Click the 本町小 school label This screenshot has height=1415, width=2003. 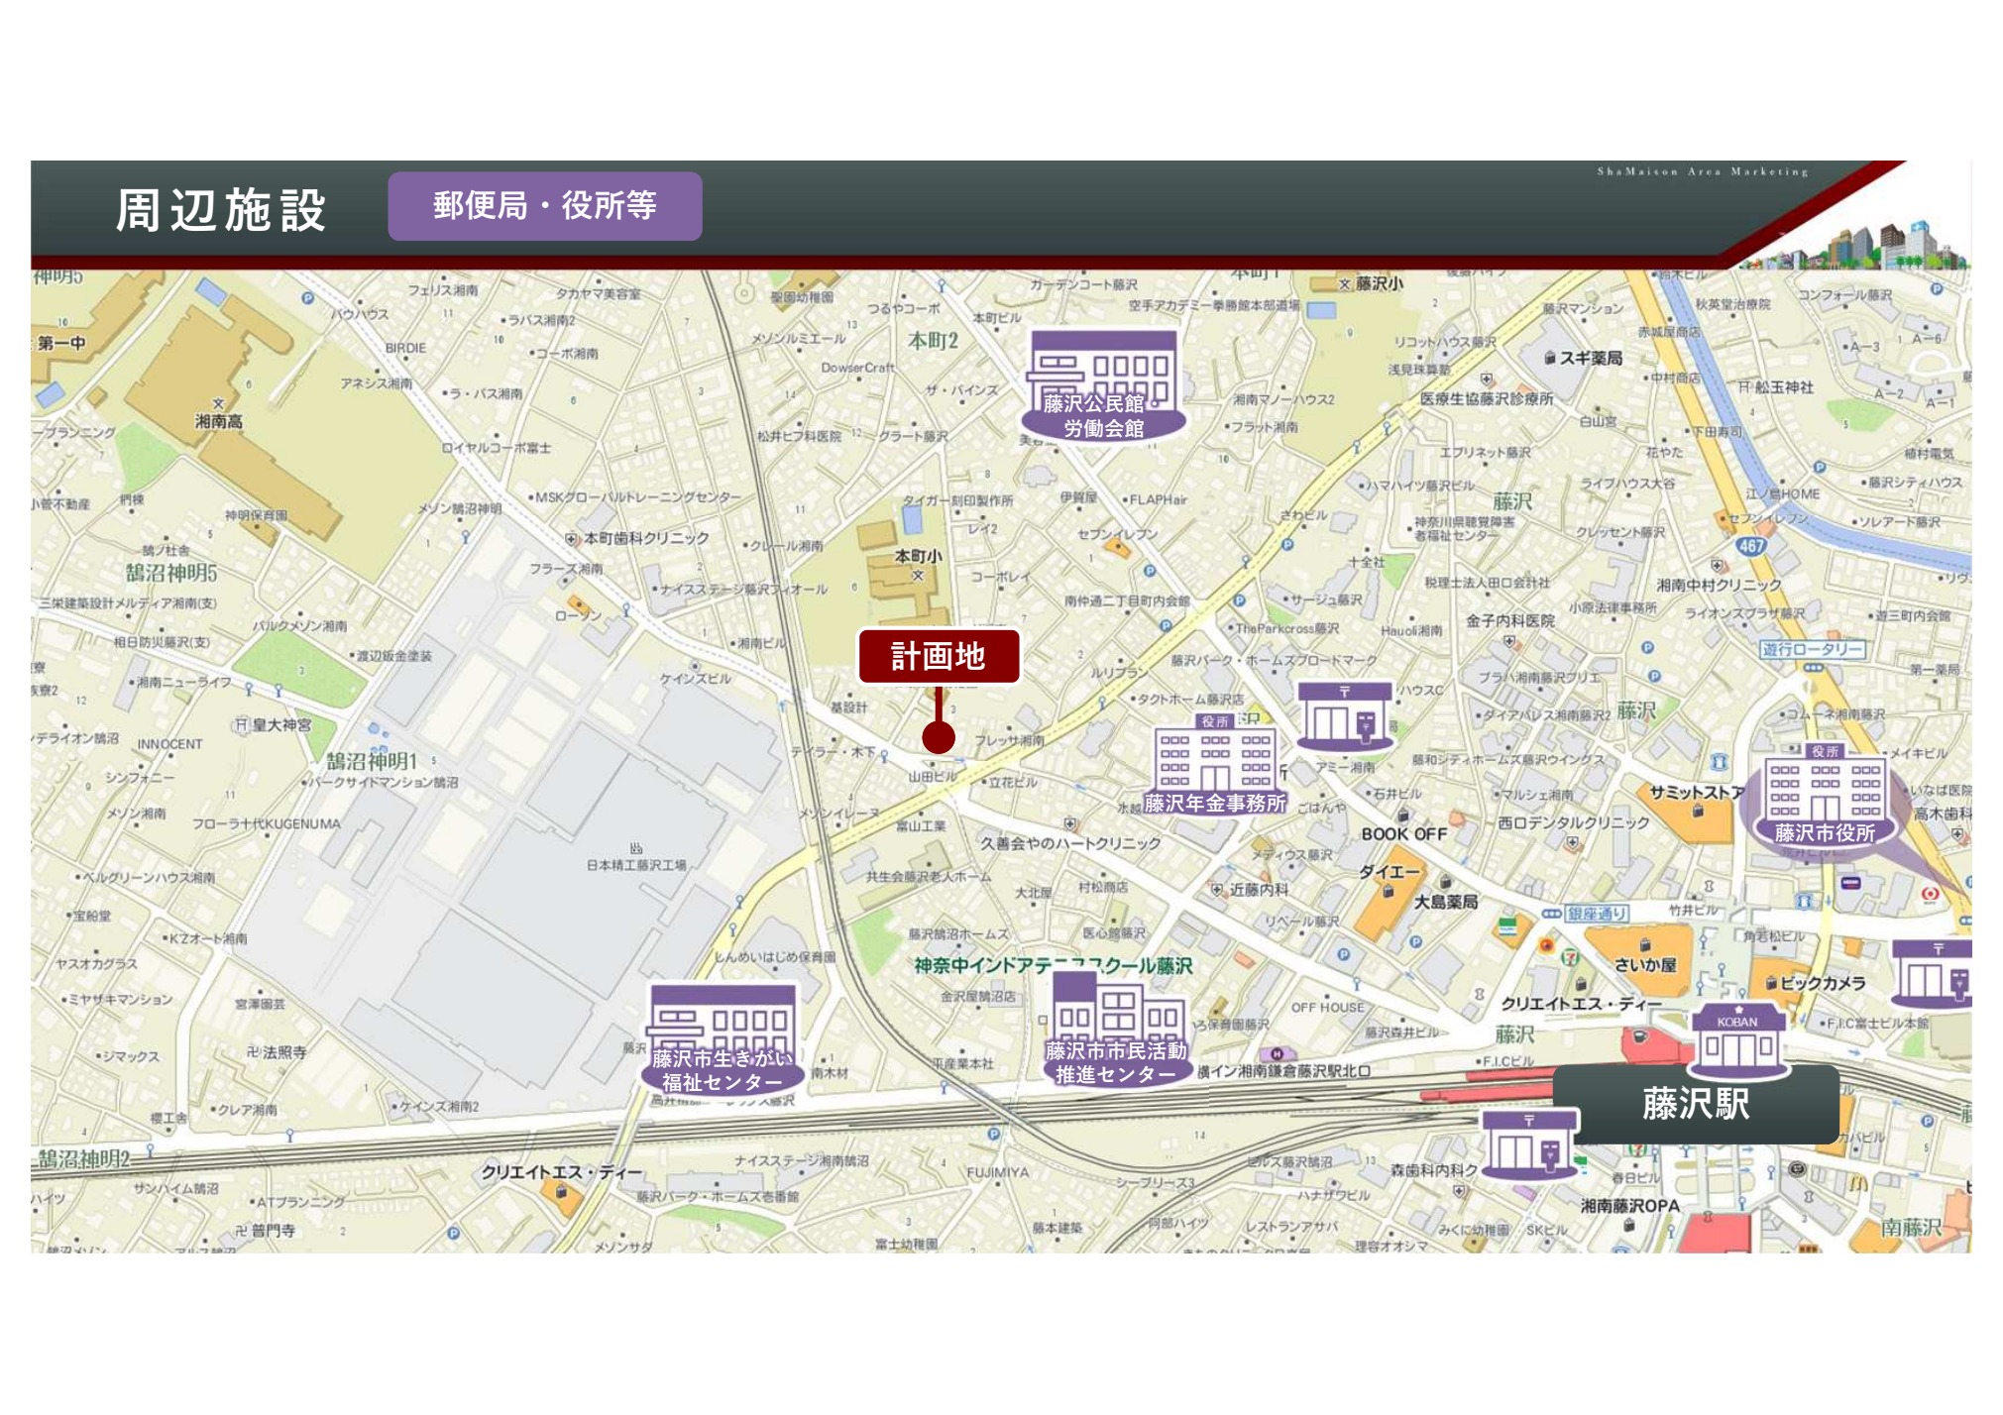pyautogui.click(x=918, y=556)
